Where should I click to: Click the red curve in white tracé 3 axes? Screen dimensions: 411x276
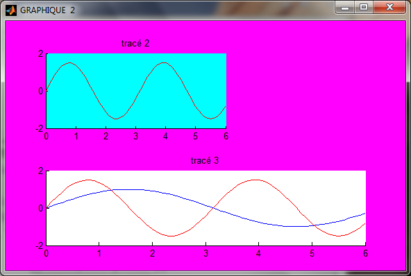257,180
